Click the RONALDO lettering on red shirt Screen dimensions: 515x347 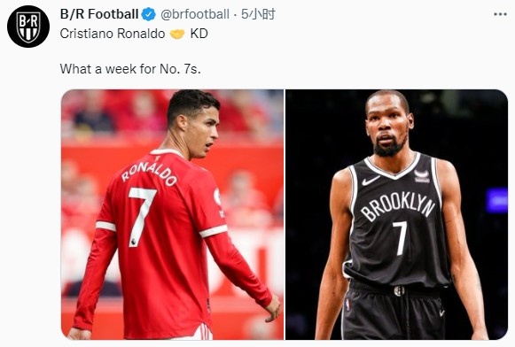149,173
